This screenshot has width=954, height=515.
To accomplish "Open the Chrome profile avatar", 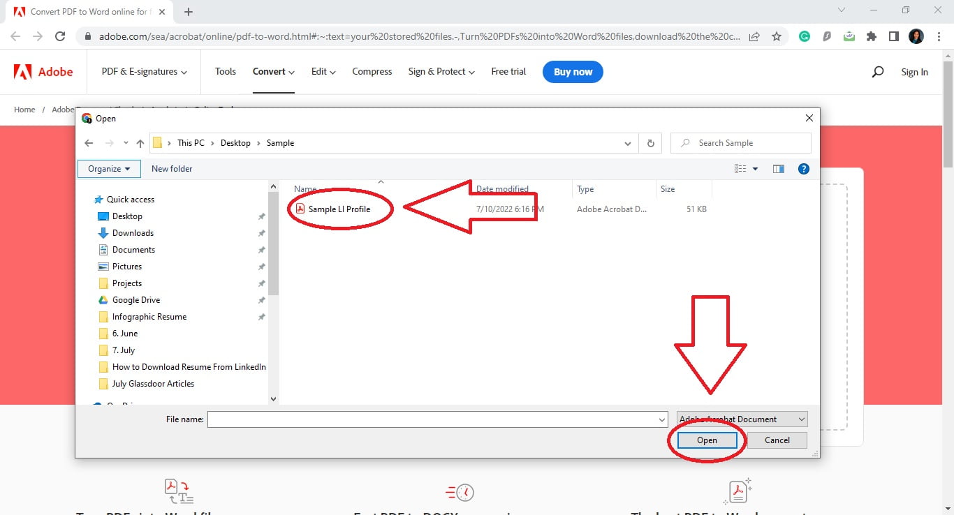I will pos(916,36).
